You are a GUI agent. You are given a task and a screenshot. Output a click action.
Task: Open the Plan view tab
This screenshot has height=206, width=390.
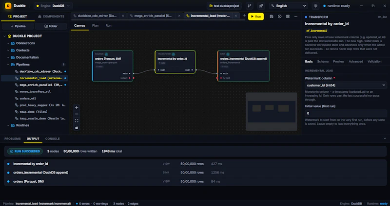point(95,26)
